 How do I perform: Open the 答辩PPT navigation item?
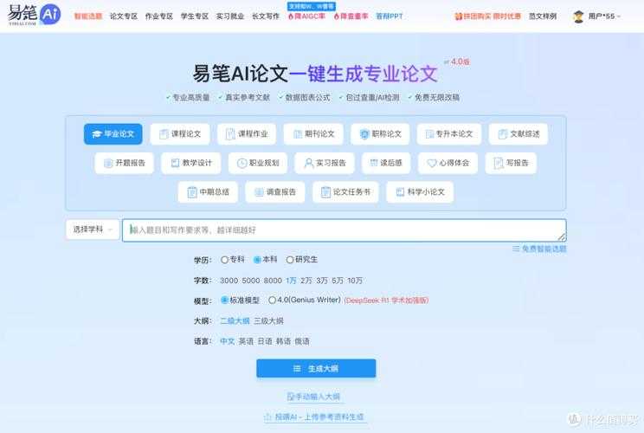[x=390, y=16]
